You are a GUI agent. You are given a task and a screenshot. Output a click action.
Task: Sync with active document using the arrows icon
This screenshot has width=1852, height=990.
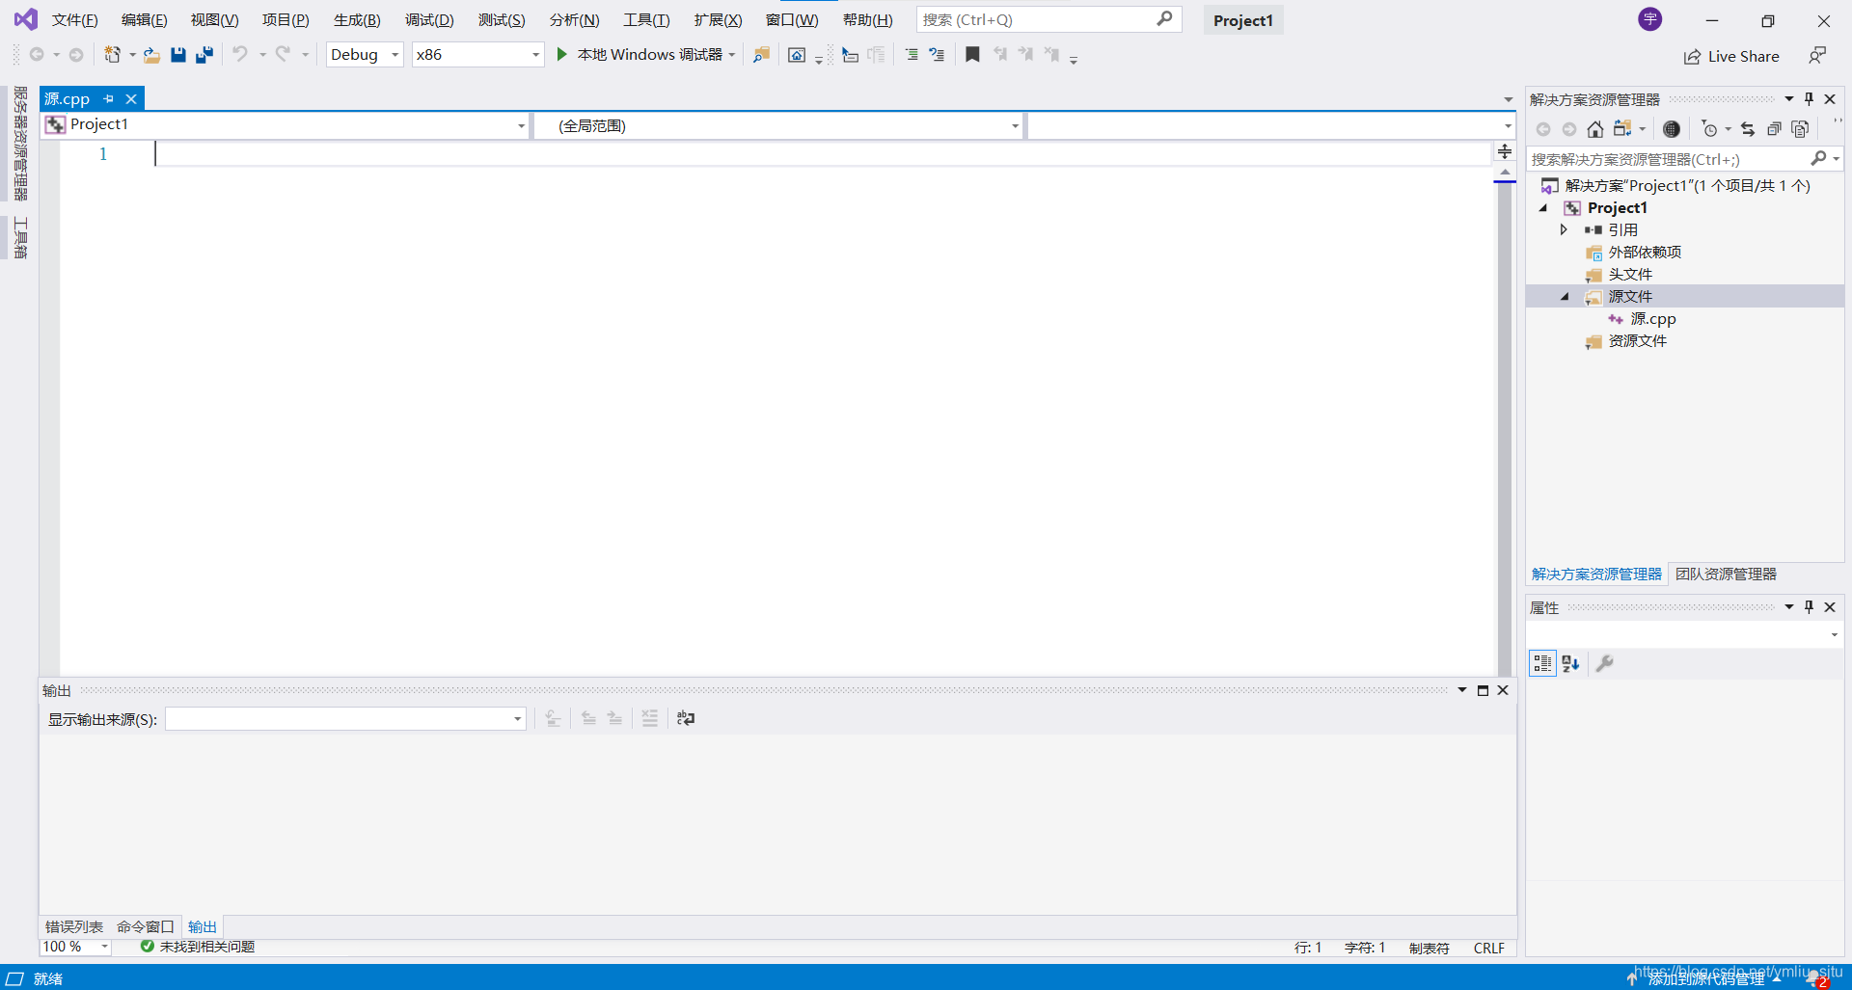(x=1748, y=129)
